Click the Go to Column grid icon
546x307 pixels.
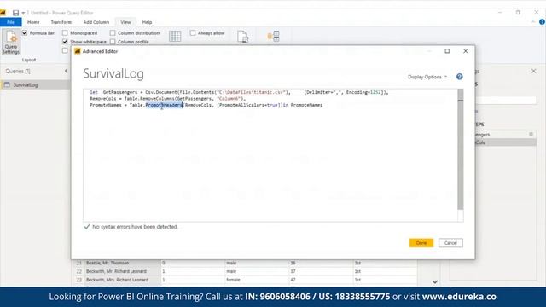[x=175, y=36]
